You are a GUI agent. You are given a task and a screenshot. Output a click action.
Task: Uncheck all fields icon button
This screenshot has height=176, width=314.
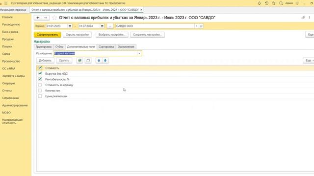click(x=88, y=61)
